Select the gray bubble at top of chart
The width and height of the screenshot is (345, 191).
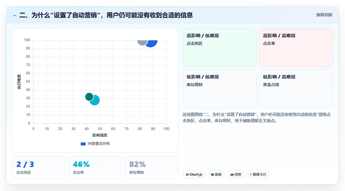[x=142, y=42]
